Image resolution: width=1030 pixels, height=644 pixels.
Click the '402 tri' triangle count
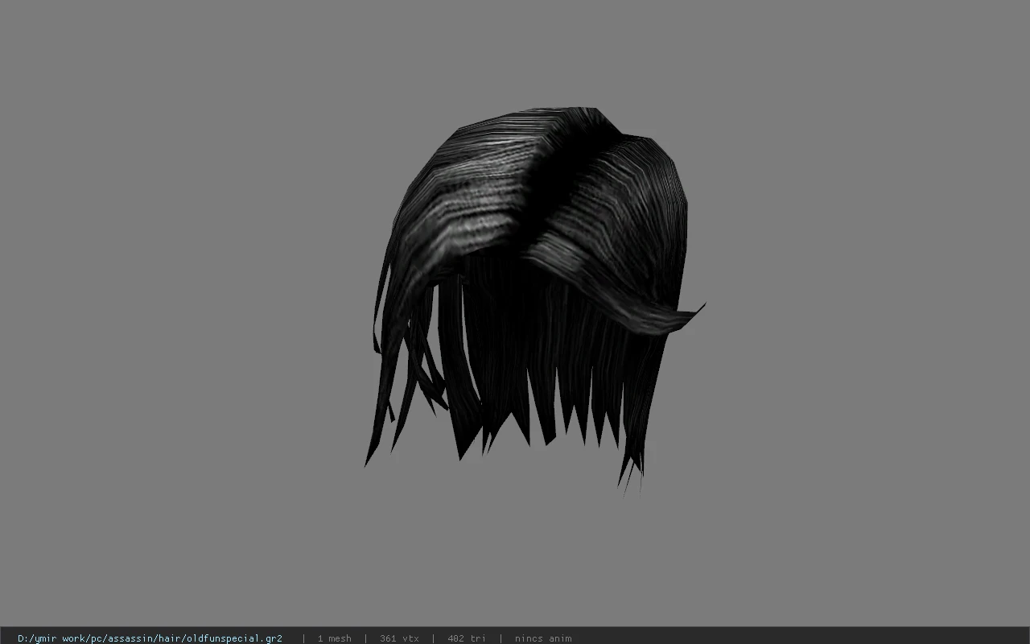click(x=467, y=638)
